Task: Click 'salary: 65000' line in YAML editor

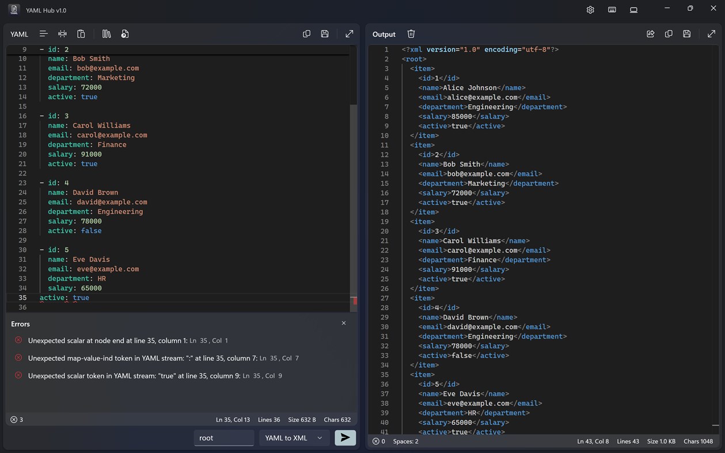Action: tap(75, 288)
